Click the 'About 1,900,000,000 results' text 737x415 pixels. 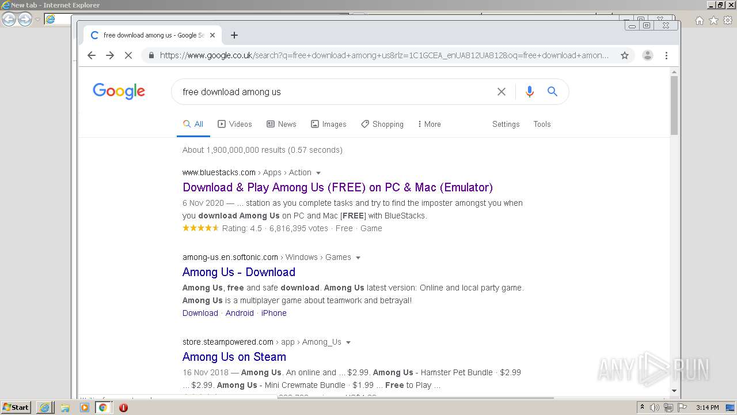coord(263,150)
